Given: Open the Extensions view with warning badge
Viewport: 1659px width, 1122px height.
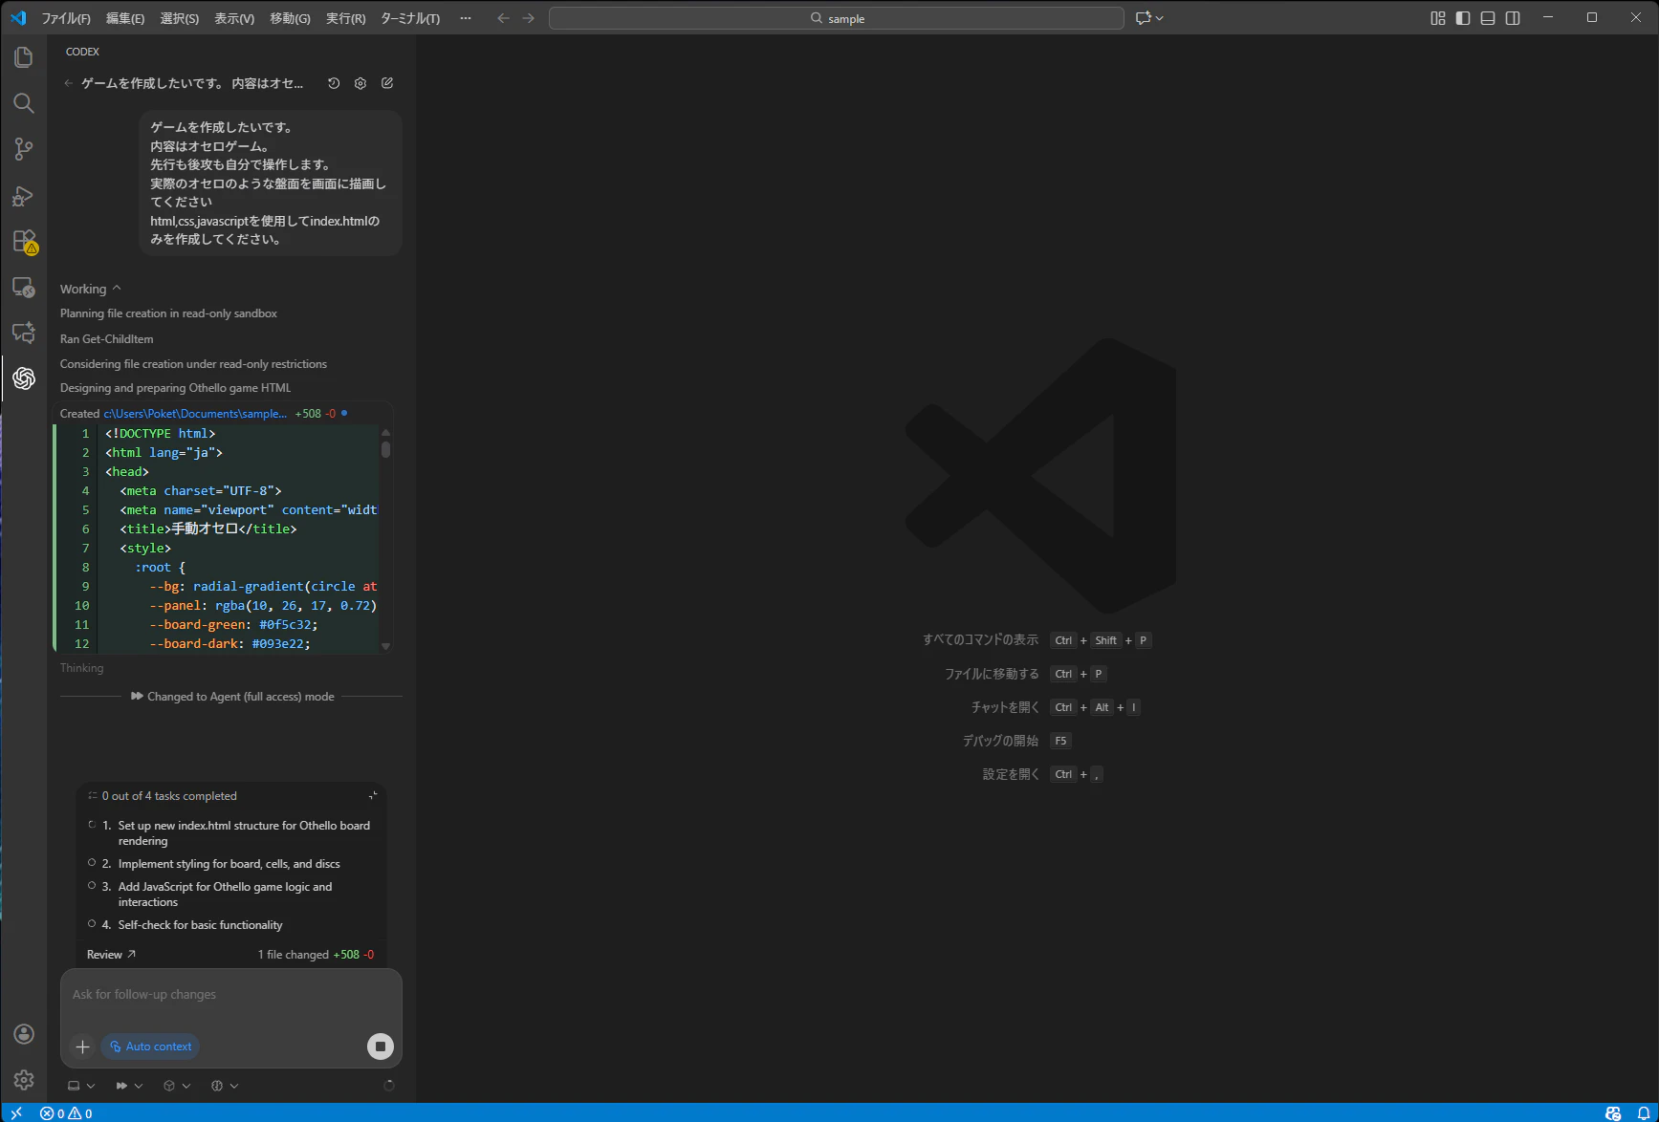Looking at the screenshot, I should click(x=24, y=241).
